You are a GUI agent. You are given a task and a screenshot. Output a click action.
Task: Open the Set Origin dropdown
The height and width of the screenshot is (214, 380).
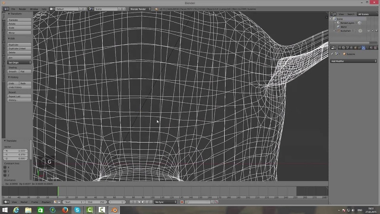point(19,62)
